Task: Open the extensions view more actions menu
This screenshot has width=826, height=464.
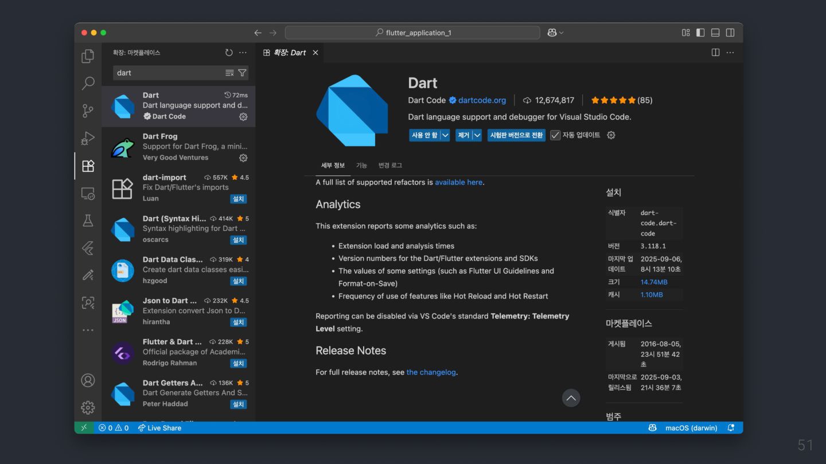Action: coord(243,53)
